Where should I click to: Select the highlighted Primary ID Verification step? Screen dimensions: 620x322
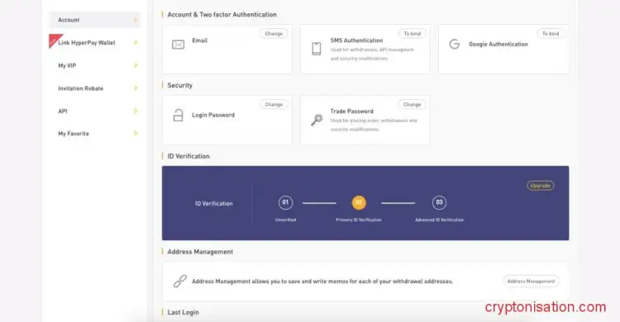point(359,202)
